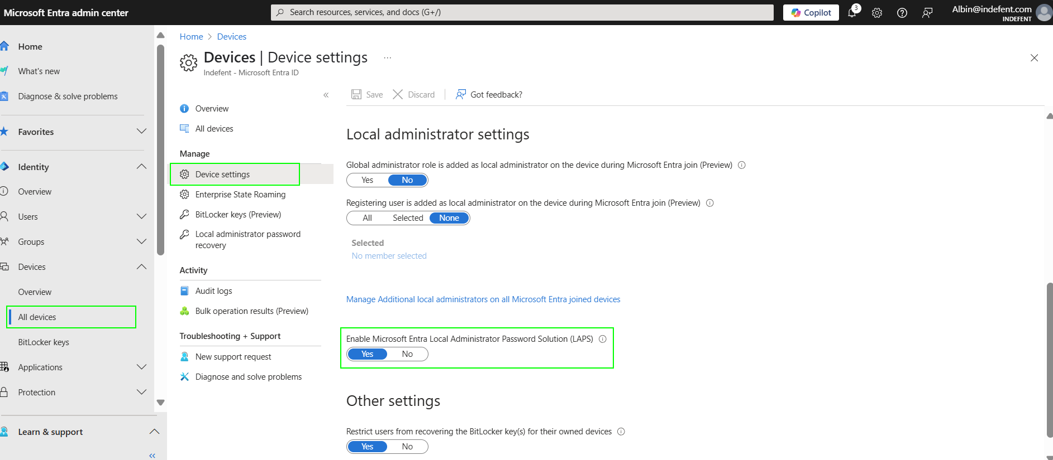Collapse the Devices blade menu
This screenshot has height=460, width=1053.
(326, 95)
